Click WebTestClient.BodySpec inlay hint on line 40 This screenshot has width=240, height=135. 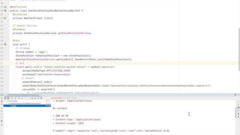point(160,86)
